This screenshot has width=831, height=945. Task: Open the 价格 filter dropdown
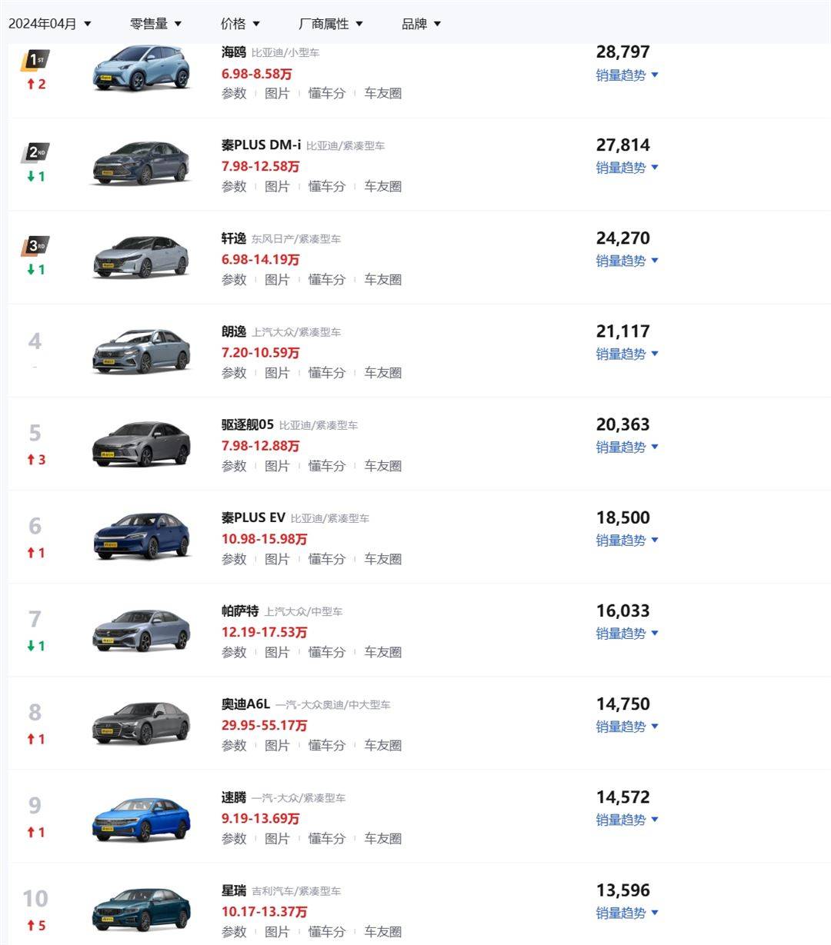click(240, 24)
